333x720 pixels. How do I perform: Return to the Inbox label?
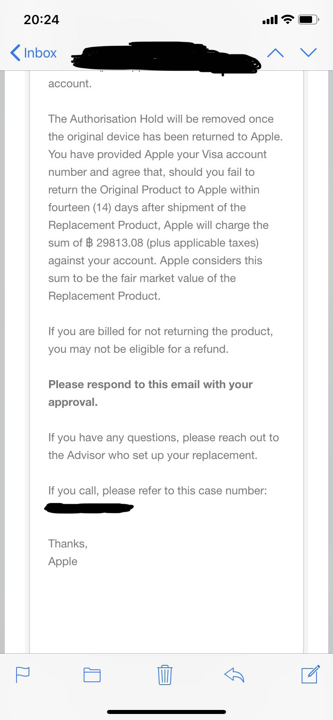[x=40, y=53]
